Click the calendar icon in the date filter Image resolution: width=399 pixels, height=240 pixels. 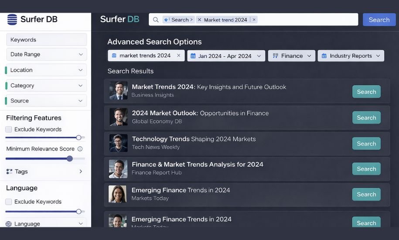pyautogui.click(x=193, y=56)
